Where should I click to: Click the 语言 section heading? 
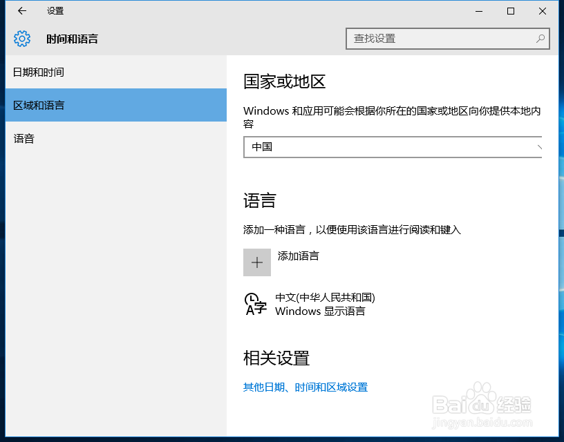tap(260, 200)
